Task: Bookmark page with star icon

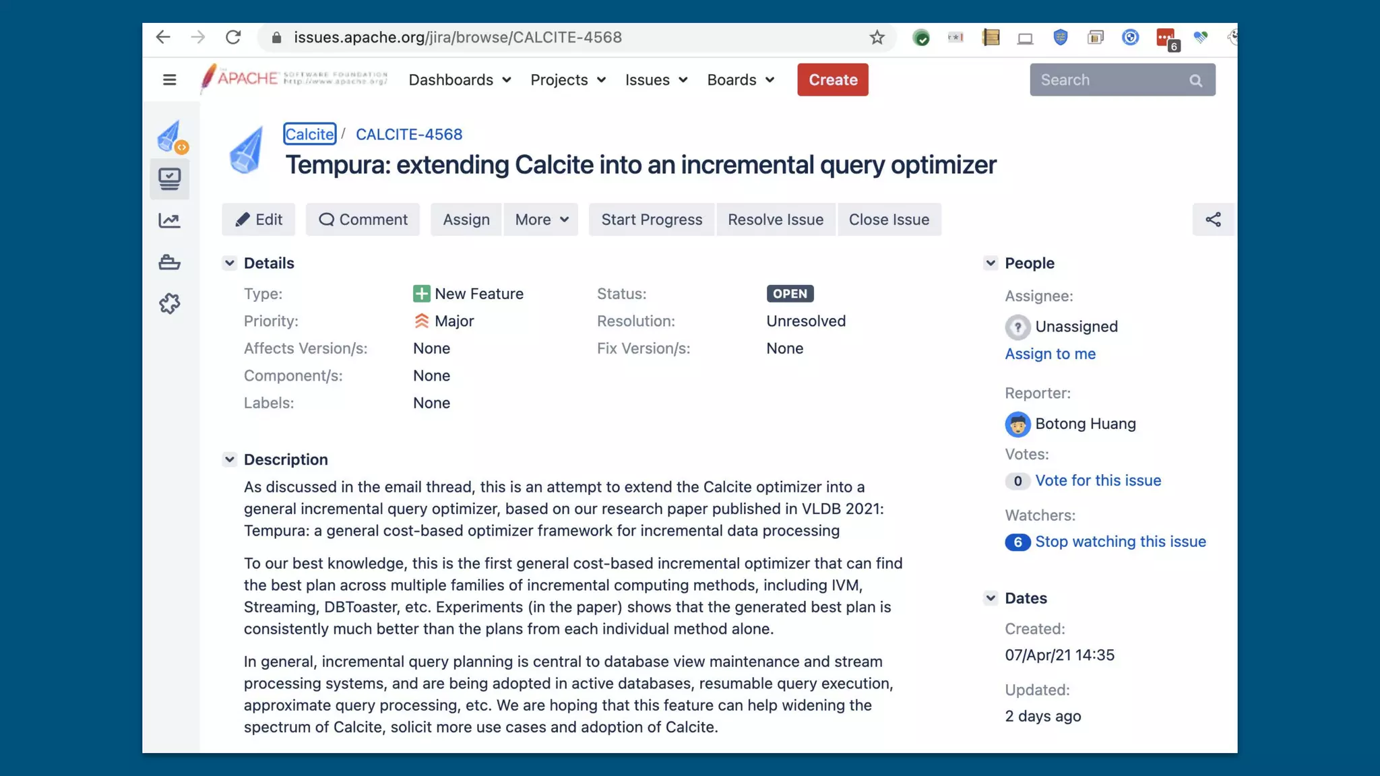Action: 877,38
